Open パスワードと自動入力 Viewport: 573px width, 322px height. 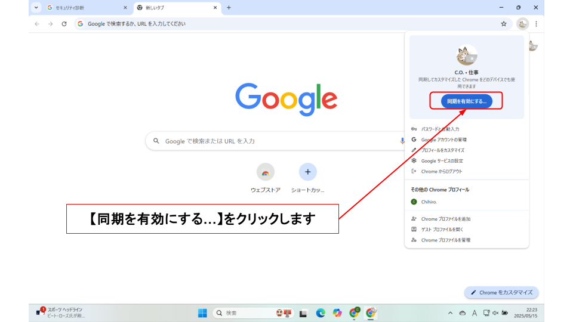point(467,129)
